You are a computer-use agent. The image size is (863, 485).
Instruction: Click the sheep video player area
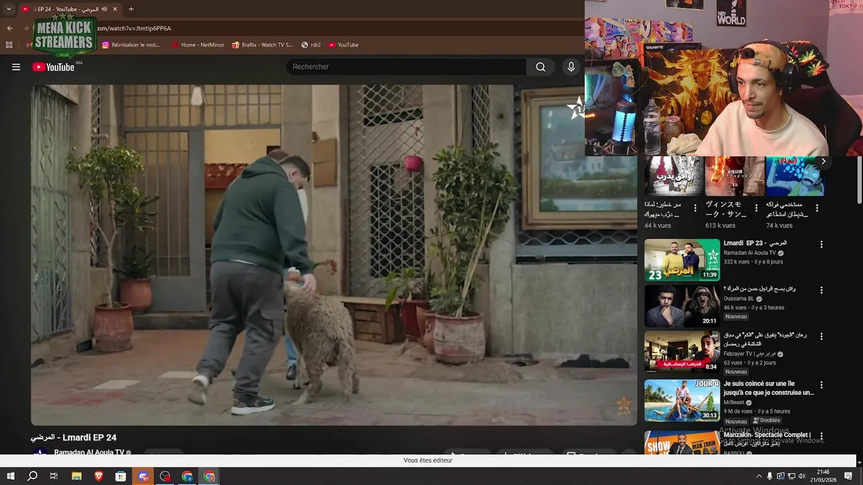tap(334, 255)
